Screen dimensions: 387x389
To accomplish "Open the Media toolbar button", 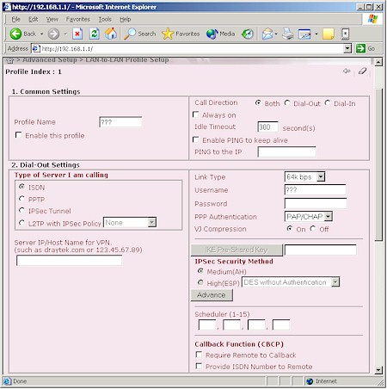I will [220, 34].
